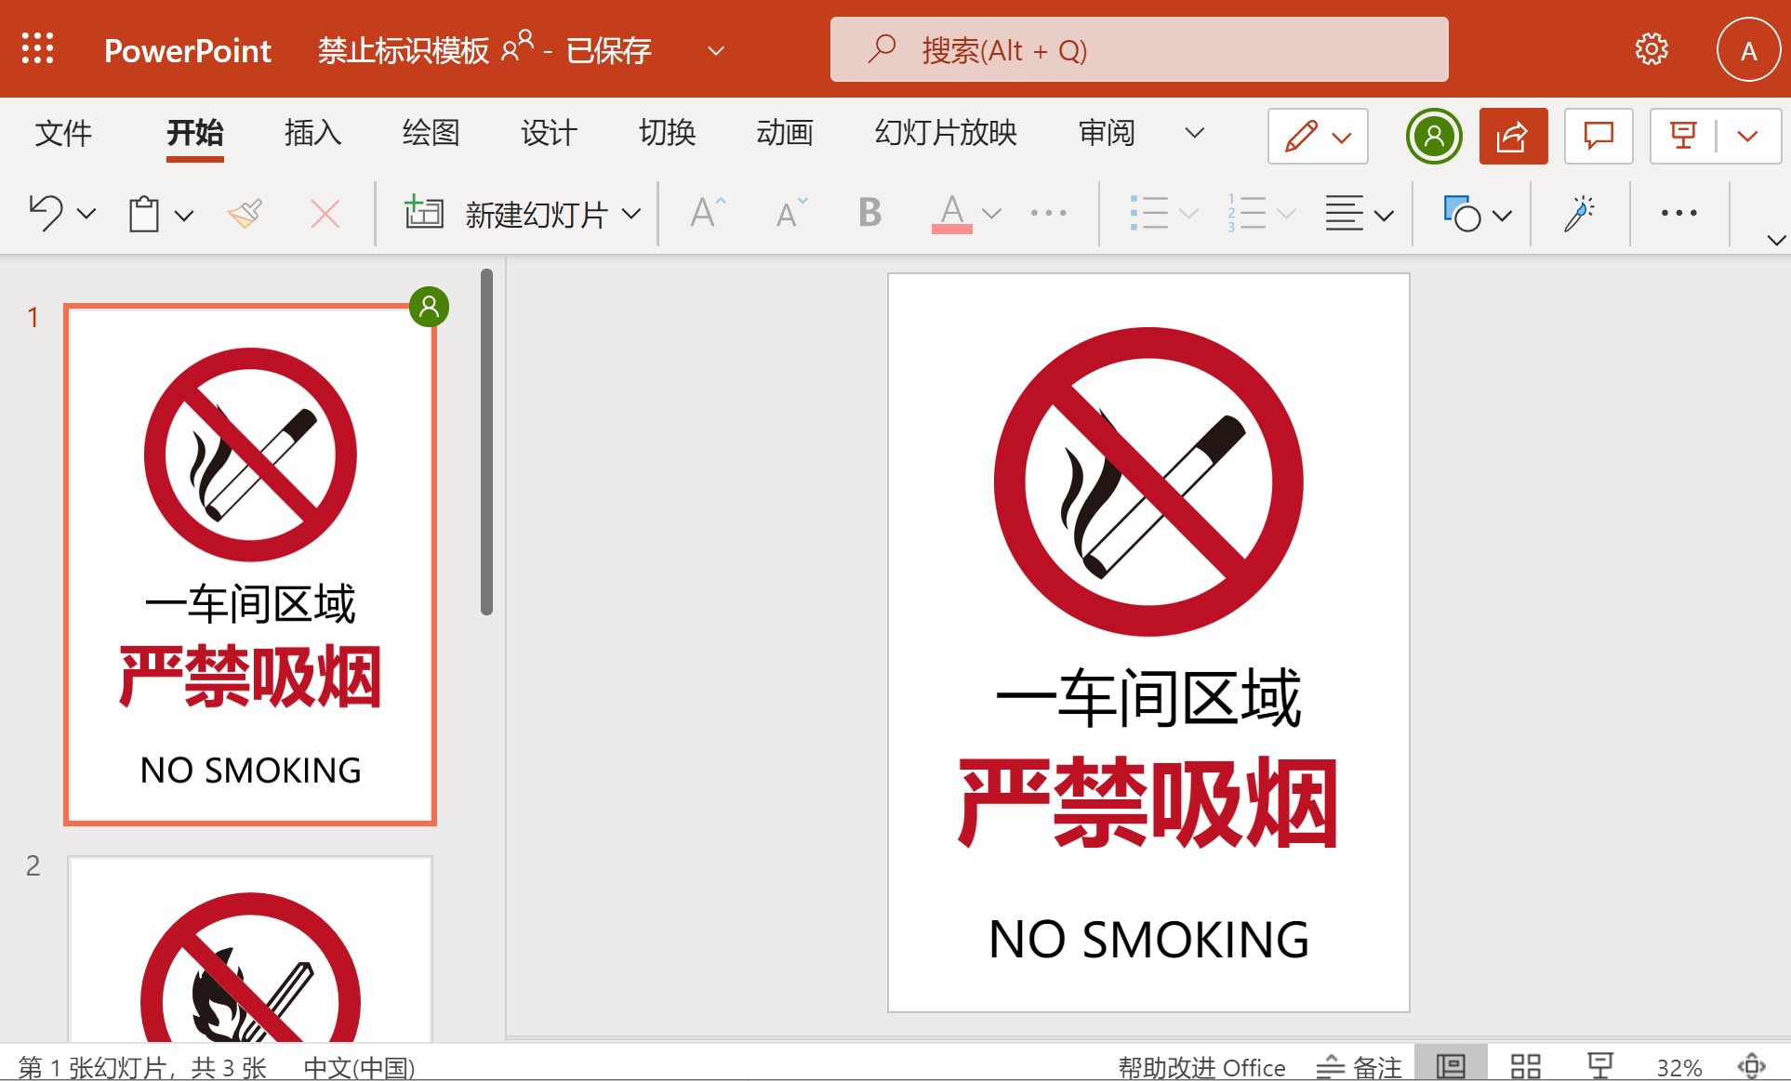This screenshot has width=1791, height=1081.
Task: Click Help Improve Office (帮助改进 Office) link
Action: pos(1201,1068)
